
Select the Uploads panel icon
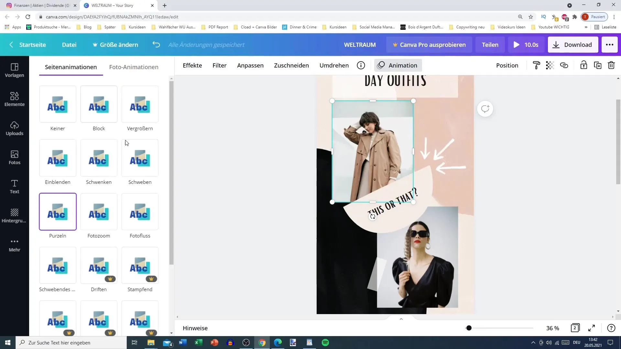click(x=14, y=128)
